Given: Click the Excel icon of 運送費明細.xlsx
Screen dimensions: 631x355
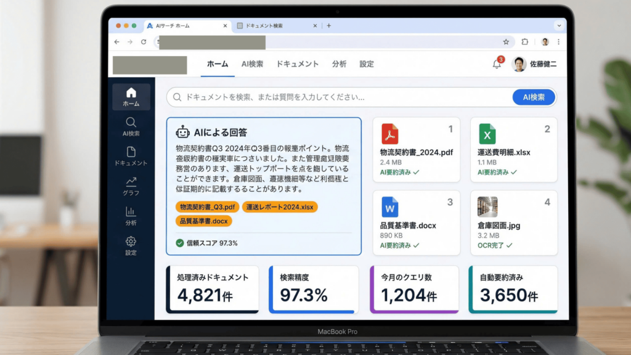Looking at the screenshot, I should click(x=487, y=134).
